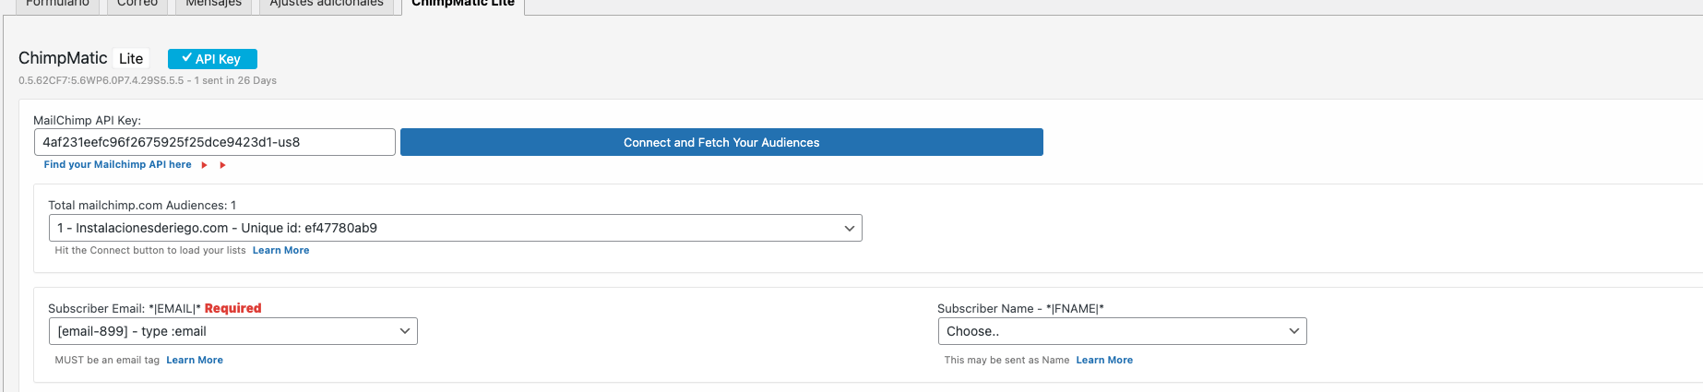Viewport: 1703px width, 392px height.
Task: Click the 'This may be sent as Name' note
Action: tap(1006, 360)
